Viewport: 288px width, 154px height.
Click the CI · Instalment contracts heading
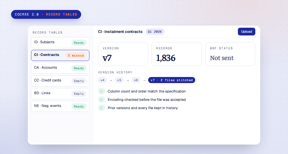(x=120, y=32)
